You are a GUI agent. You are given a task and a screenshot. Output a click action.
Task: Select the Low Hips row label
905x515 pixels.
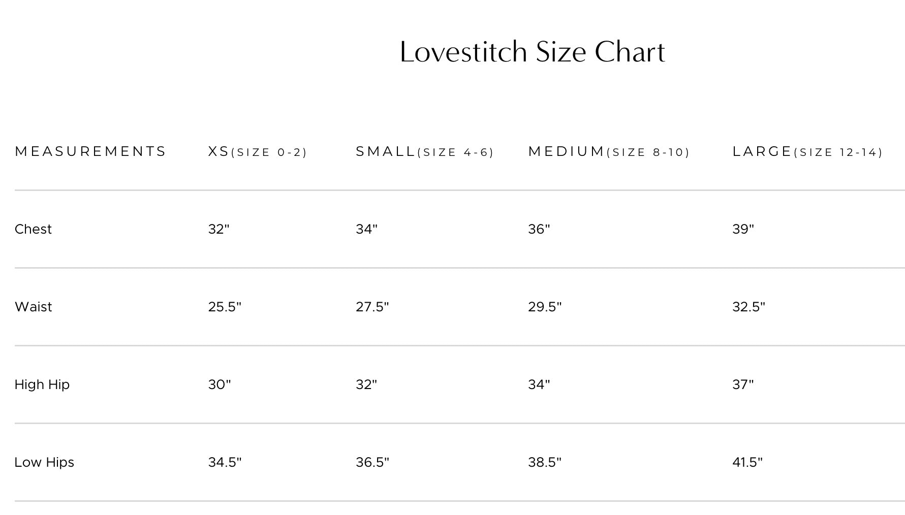pyautogui.click(x=44, y=462)
